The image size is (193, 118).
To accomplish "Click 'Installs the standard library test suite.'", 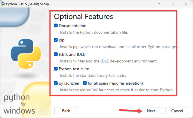I will [x=93, y=76].
